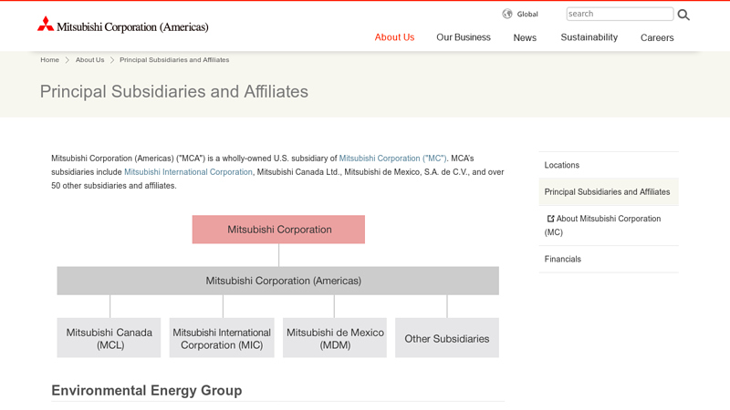The width and height of the screenshot is (730, 410).
Task: Click the Mitsubishi Canada (MCL) box
Action: click(x=109, y=338)
